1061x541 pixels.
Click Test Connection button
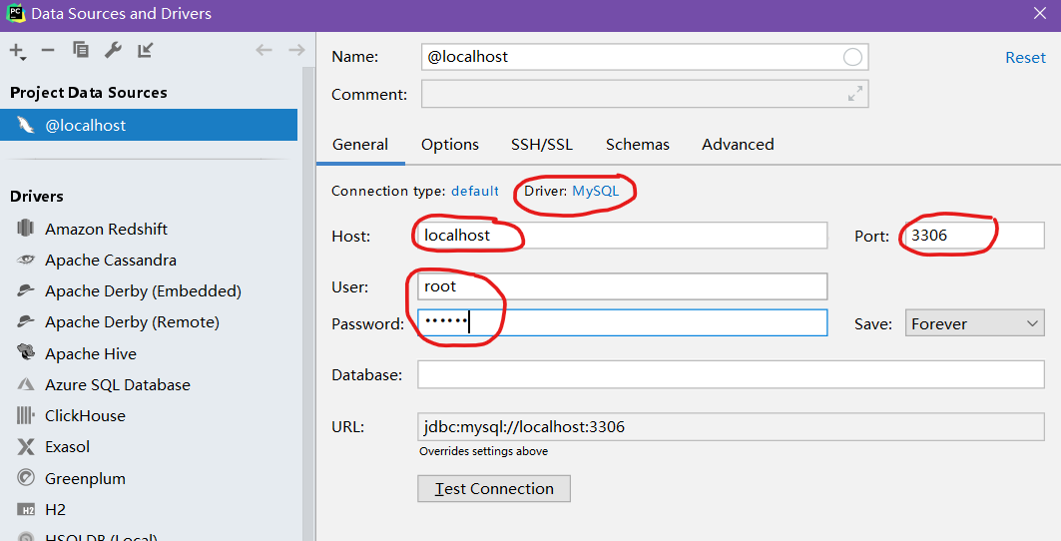point(494,488)
